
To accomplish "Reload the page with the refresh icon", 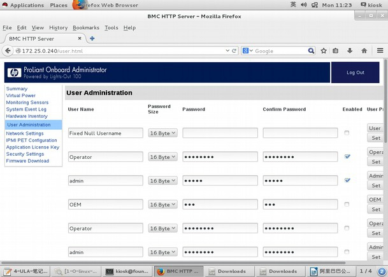I will [x=234, y=51].
